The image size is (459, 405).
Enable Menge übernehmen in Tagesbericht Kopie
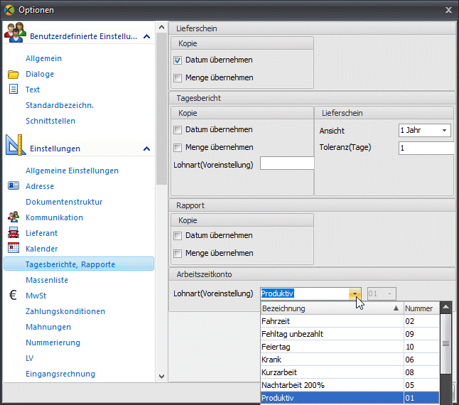[x=178, y=148]
